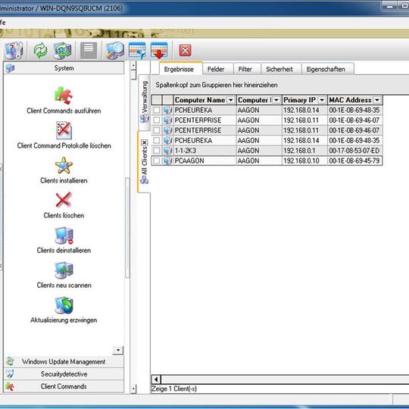Expand the Primary IP column dropdown
Image resolution: width=409 pixels, height=409 pixels.
pyautogui.click(x=322, y=100)
